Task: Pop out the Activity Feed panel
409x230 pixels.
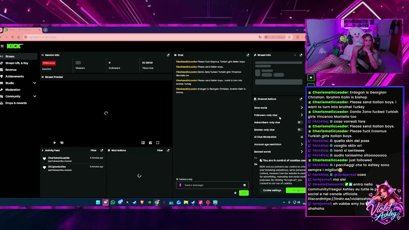Action: click(x=102, y=150)
